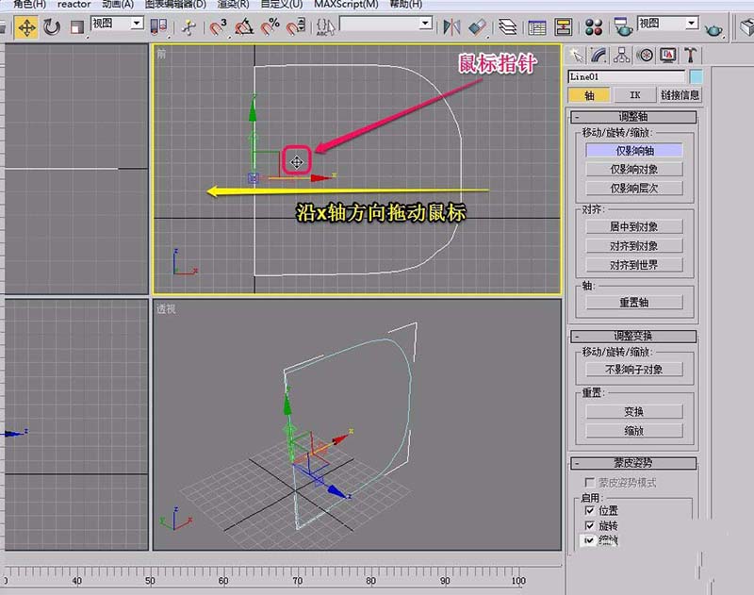754x595 pixels.
Task: Collapse the 调整变换 rollout
Action: pyautogui.click(x=633, y=336)
